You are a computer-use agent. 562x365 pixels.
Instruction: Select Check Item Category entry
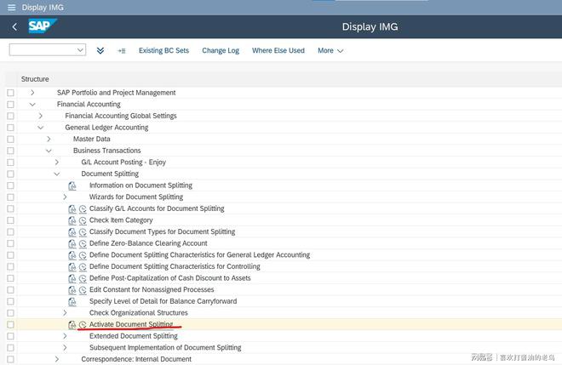pos(121,220)
